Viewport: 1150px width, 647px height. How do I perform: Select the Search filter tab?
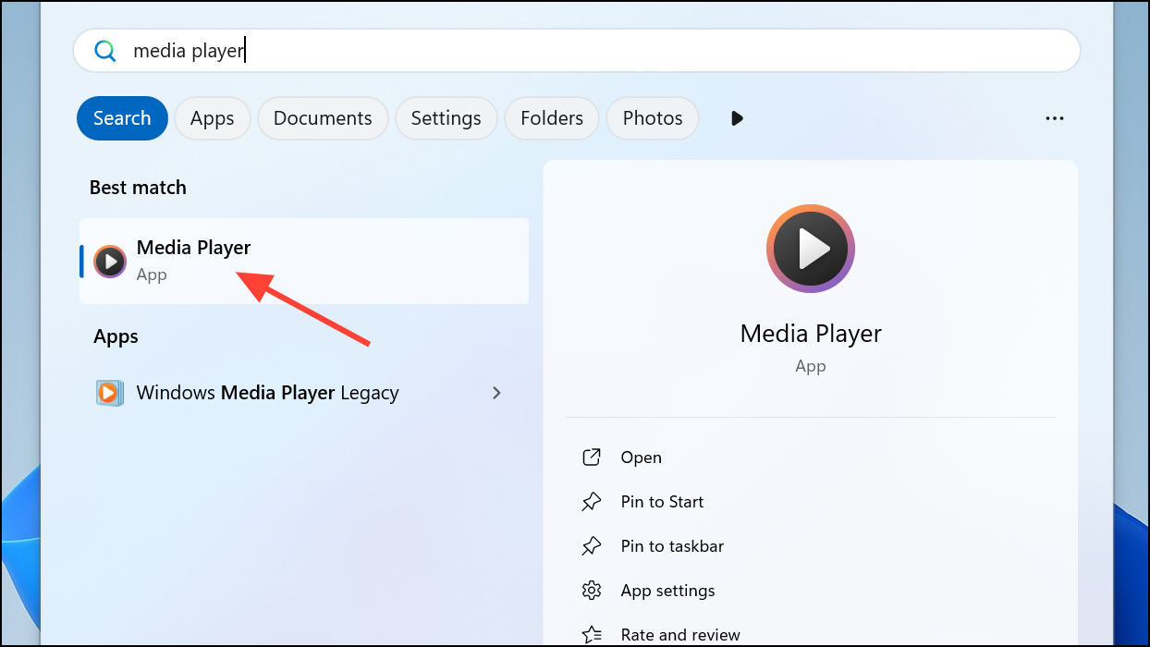[122, 118]
